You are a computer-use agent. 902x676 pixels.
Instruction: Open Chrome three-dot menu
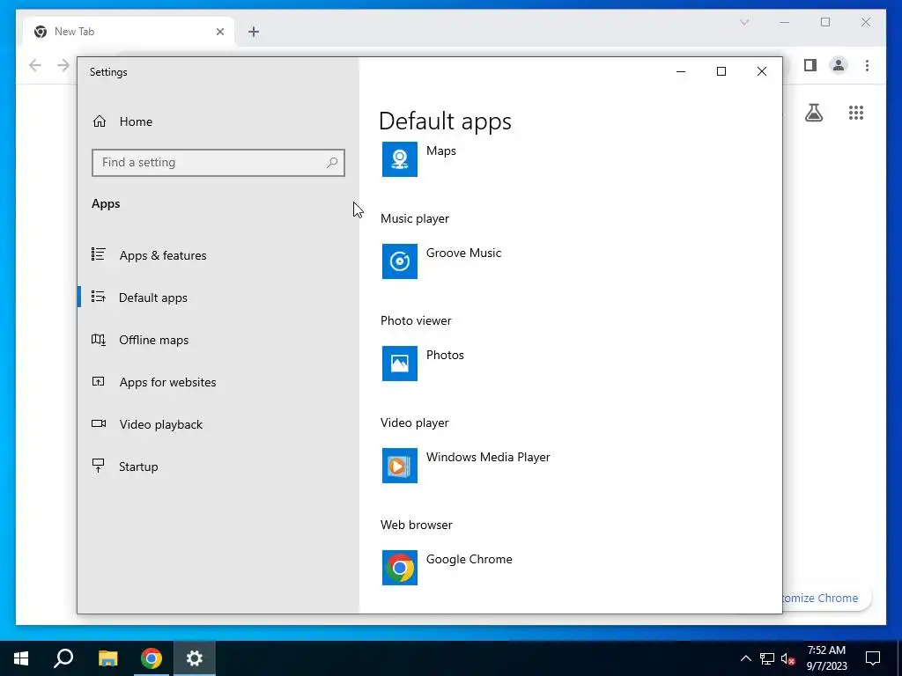[x=867, y=65]
